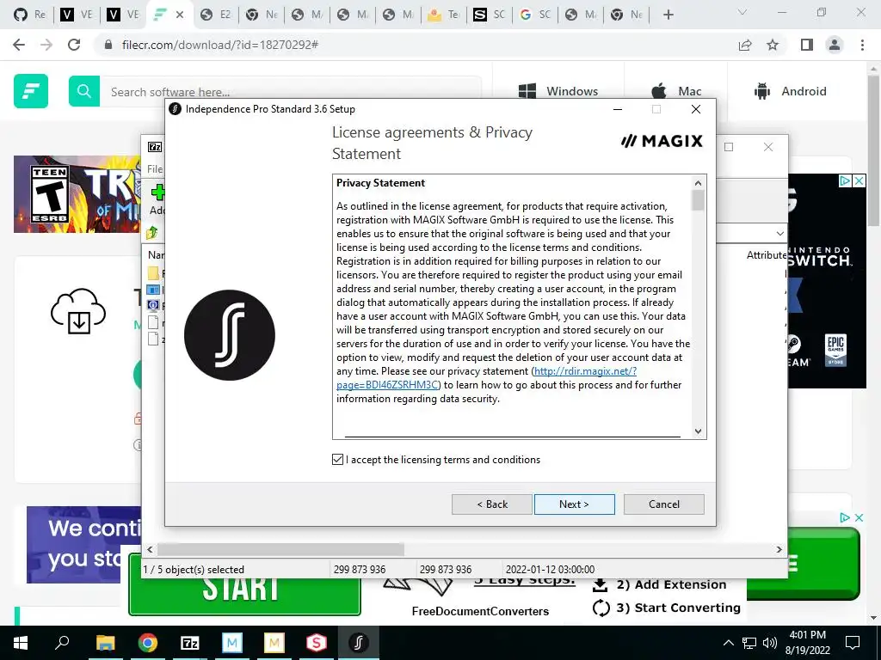Accept the licensing terms and conditions checkbox
Image resolution: width=881 pixels, height=660 pixels.
(x=337, y=460)
